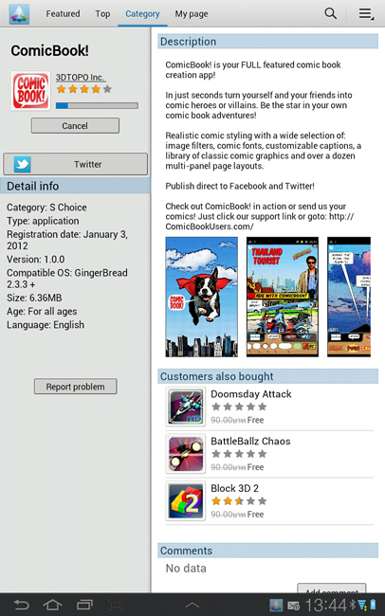Open the Block 3D 2 app icon
The width and height of the screenshot is (385, 616).
(x=186, y=501)
